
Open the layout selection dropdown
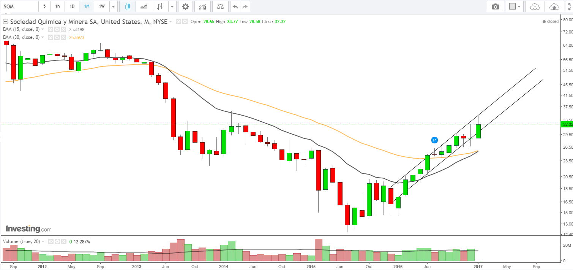[x=515, y=6]
